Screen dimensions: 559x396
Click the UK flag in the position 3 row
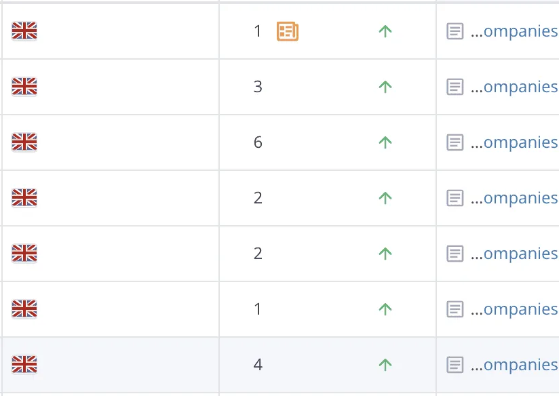[x=24, y=86]
